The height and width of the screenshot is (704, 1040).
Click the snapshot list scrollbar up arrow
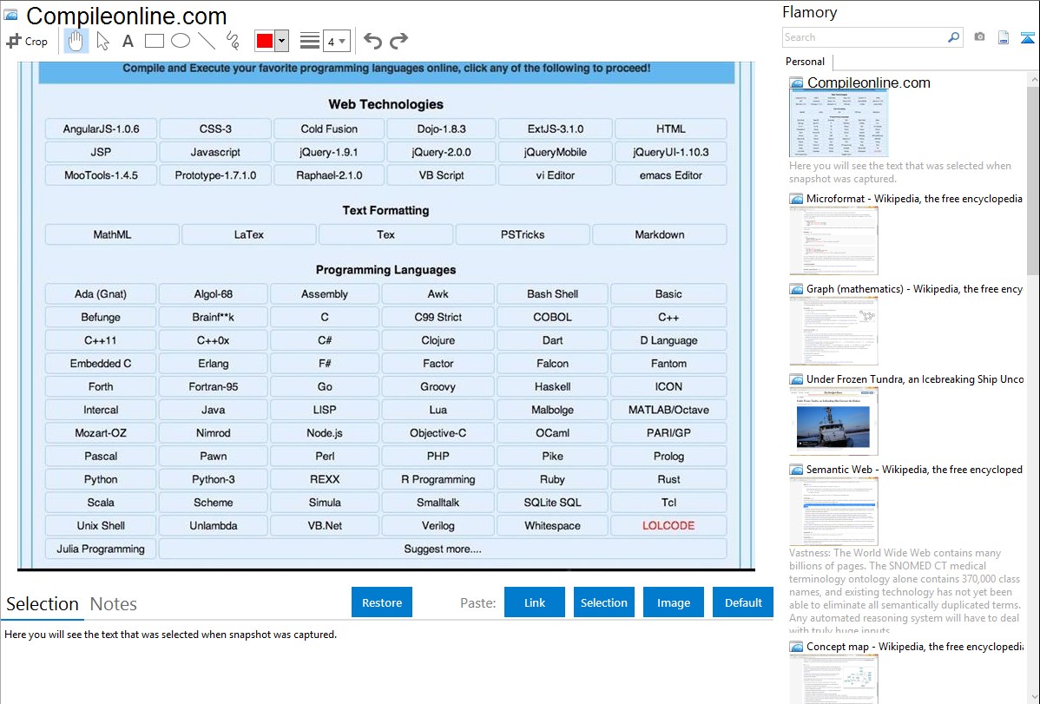(x=1033, y=80)
